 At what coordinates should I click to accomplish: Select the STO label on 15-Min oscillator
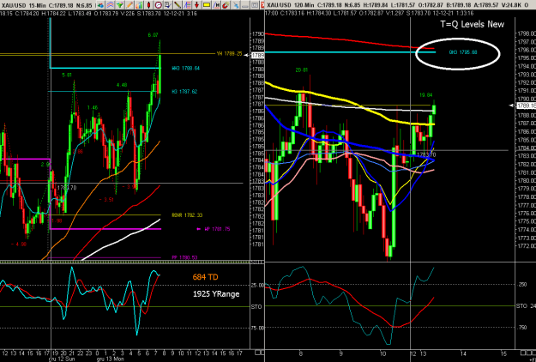pos(256,306)
